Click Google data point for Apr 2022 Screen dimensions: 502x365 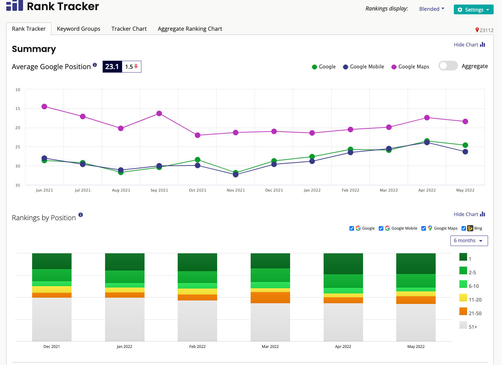(x=427, y=141)
